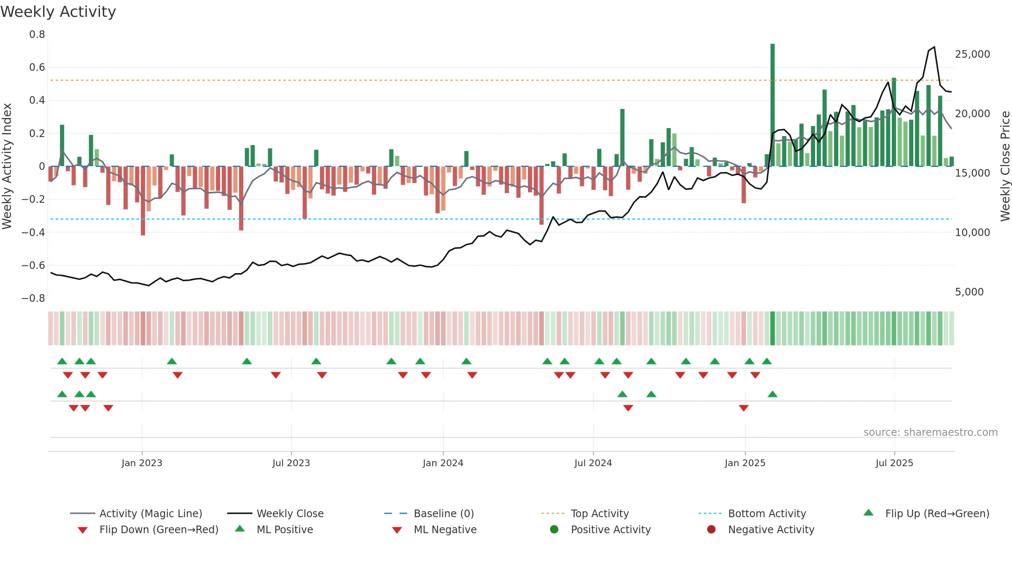Click the Jan 2025 date label
The width and height of the screenshot is (1012, 569).
[745, 463]
